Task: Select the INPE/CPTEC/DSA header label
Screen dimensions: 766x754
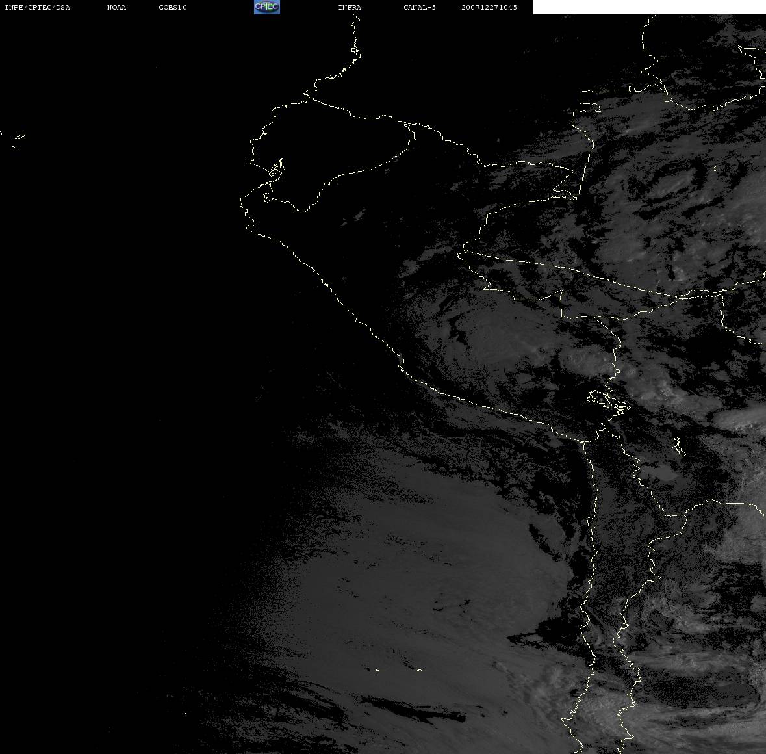Action: pos(37,8)
